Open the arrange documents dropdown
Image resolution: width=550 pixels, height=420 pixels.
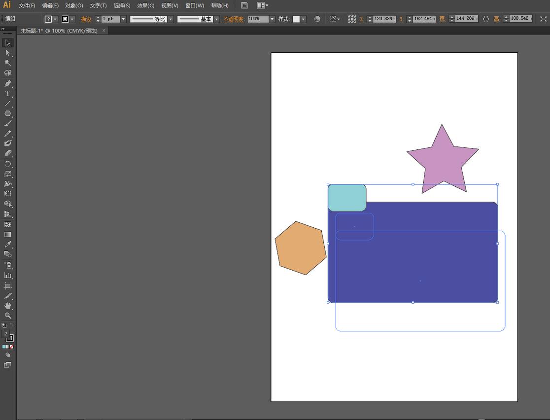263,5
